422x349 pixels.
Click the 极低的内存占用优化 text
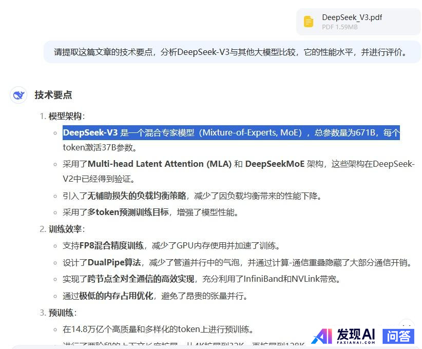pos(116,296)
